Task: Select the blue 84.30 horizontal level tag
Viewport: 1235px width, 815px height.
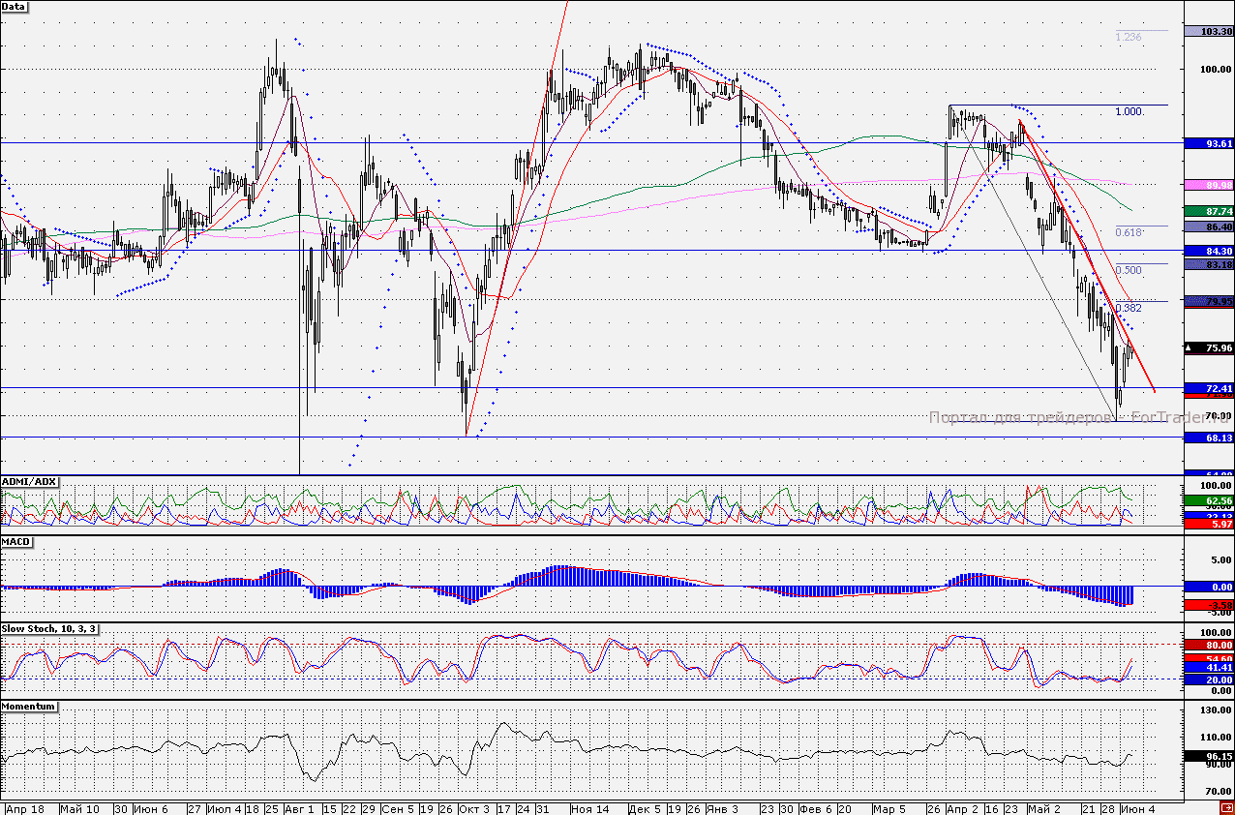Action: tap(1216, 251)
